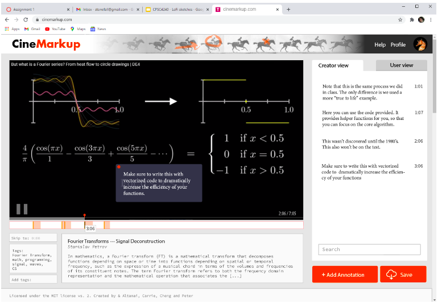Image resolution: width=438 pixels, height=304 pixels.
Task: Bookmark this page with the star icon
Action: click(x=400, y=19)
